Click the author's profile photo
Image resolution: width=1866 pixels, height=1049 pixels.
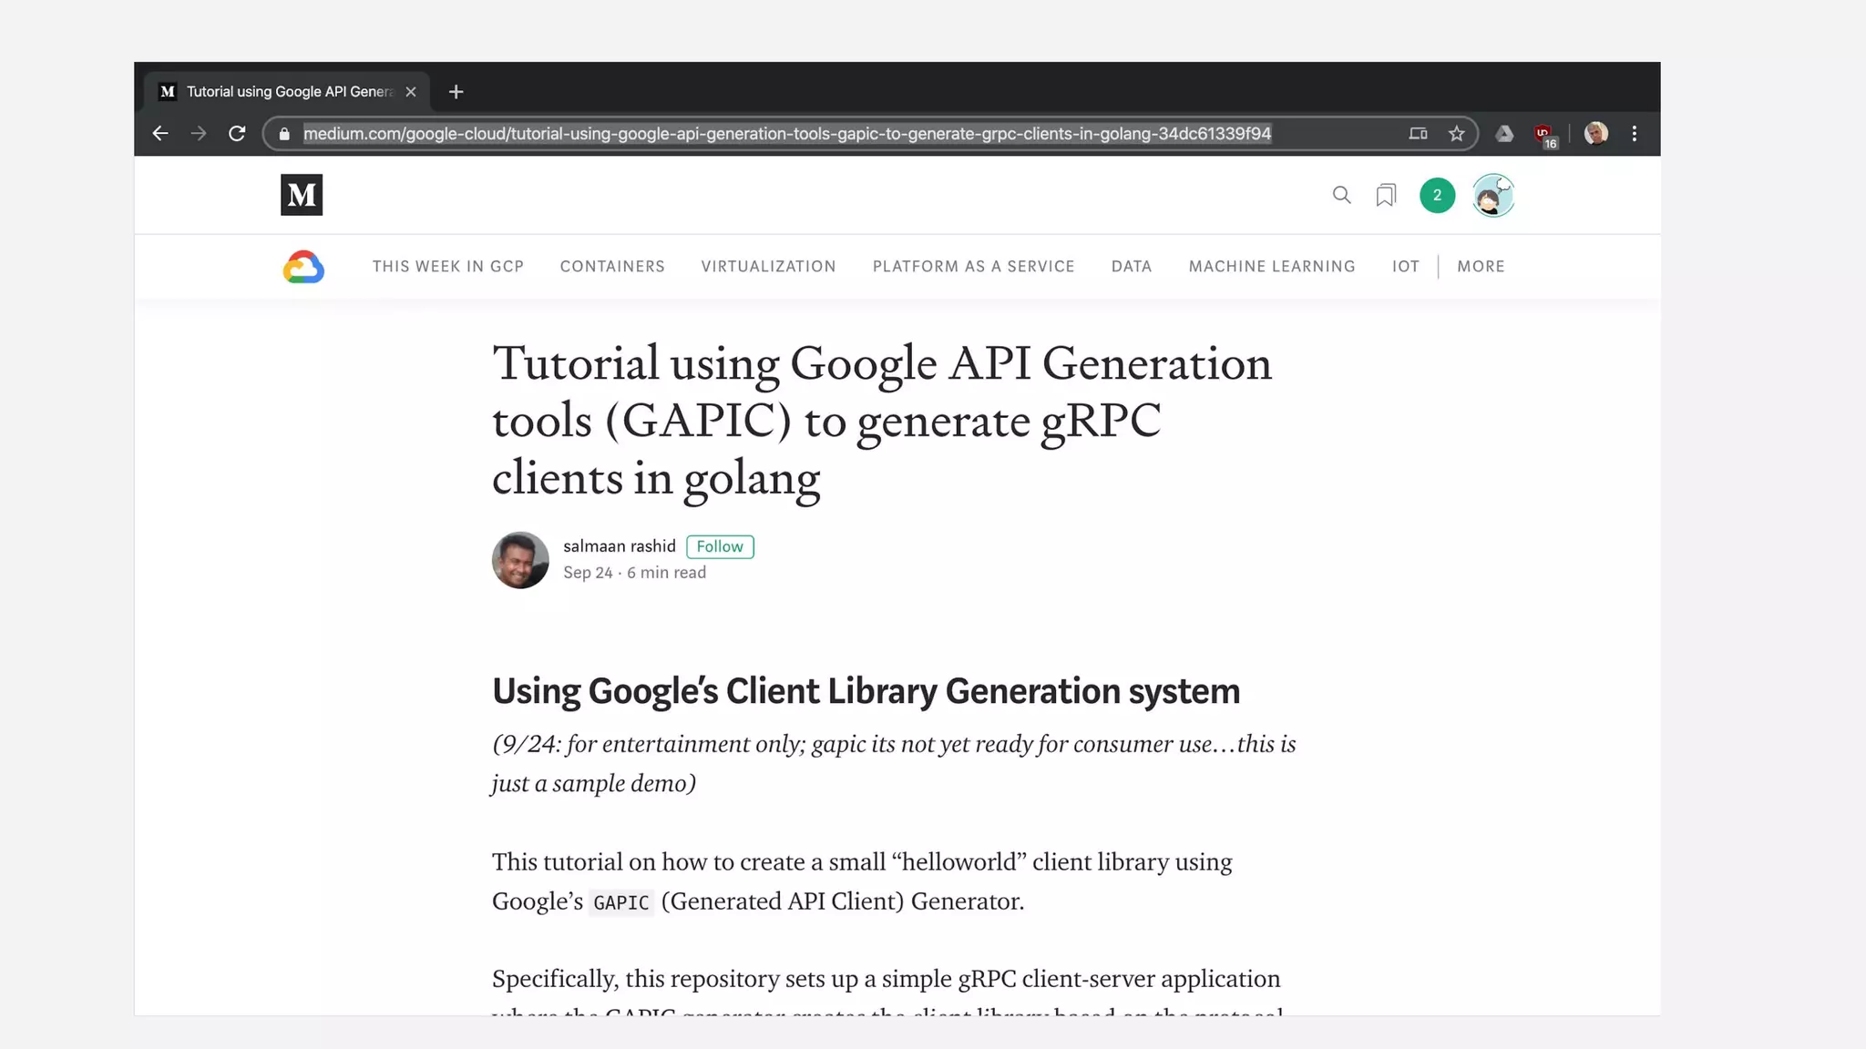(x=520, y=560)
